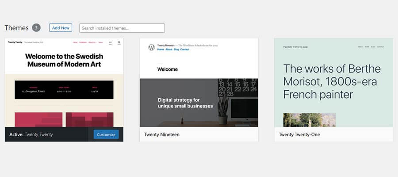Open the Twenty Nineteen theme screenshot

(x=199, y=83)
